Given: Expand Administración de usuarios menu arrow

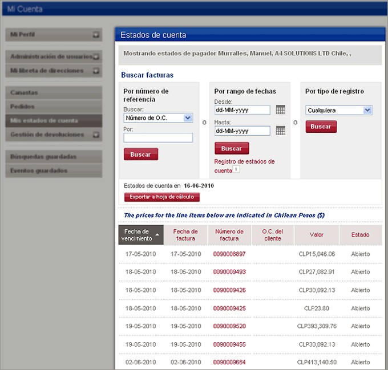Looking at the screenshot, I should tap(96, 57).
